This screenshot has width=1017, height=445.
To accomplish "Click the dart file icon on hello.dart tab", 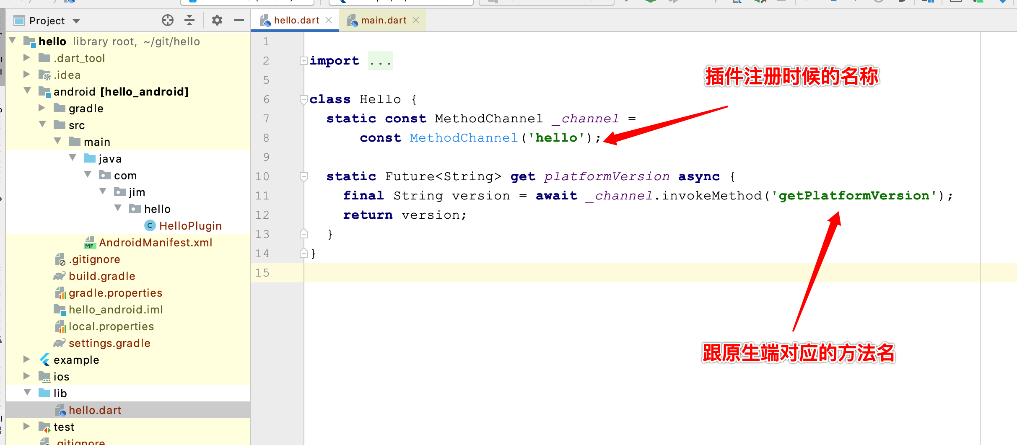I will (265, 20).
